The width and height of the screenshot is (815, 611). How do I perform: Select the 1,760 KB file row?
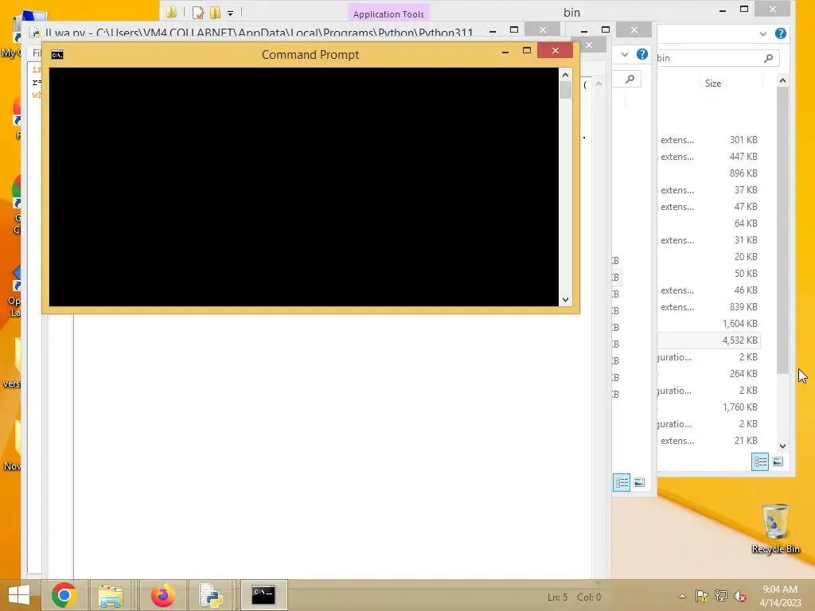tap(708, 407)
